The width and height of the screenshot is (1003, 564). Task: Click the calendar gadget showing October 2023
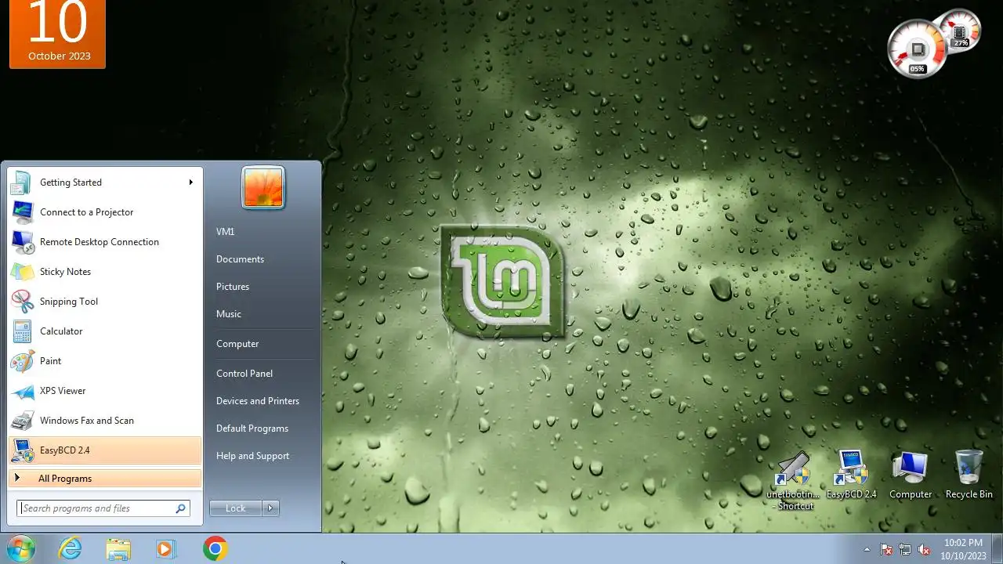[58, 34]
